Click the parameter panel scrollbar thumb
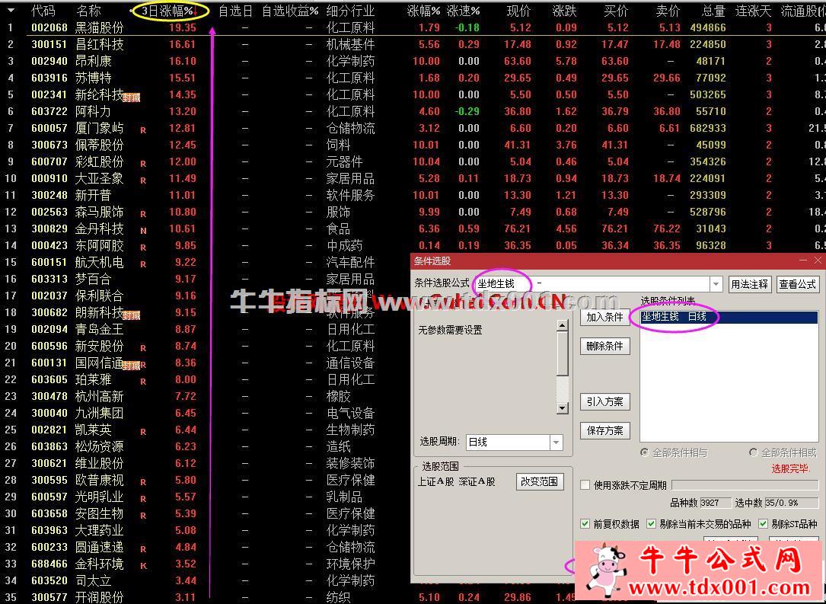826x604 pixels. pyautogui.click(x=562, y=353)
